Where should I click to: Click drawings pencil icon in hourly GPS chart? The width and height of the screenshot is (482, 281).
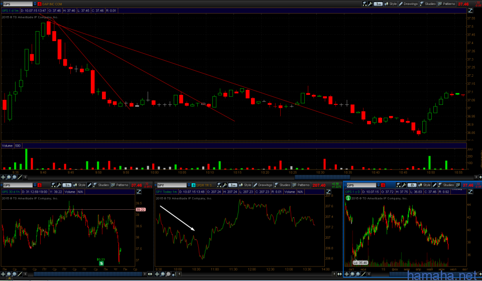(89, 185)
